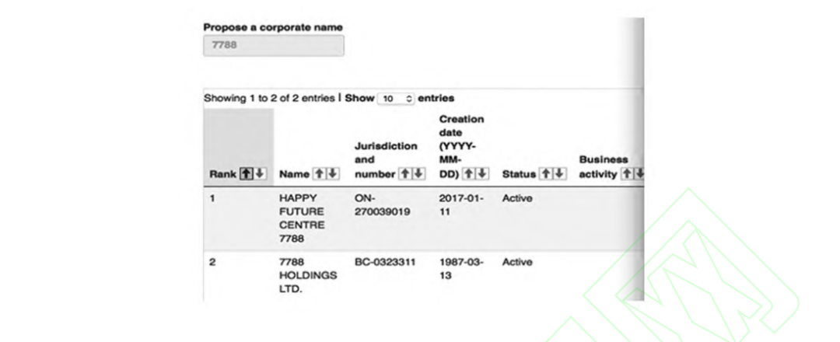Click creation date 1987-03-13 cell
This screenshot has width=840, height=342.
tap(461, 269)
